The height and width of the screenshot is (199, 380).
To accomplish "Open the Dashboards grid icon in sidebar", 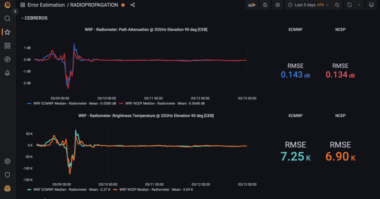I will point(7,46).
